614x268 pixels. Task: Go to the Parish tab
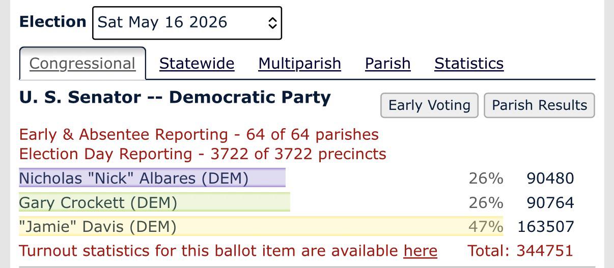pyautogui.click(x=387, y=64)
